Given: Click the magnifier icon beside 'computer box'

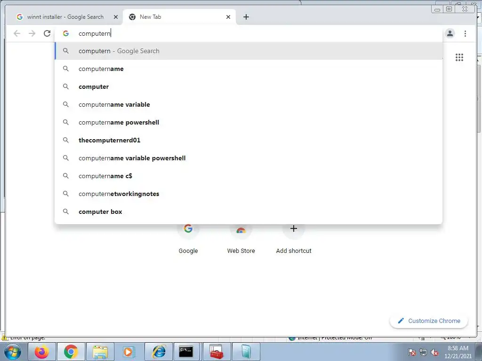Looking at the screenshot, I should pyautogui.click(x=66, y=212).
